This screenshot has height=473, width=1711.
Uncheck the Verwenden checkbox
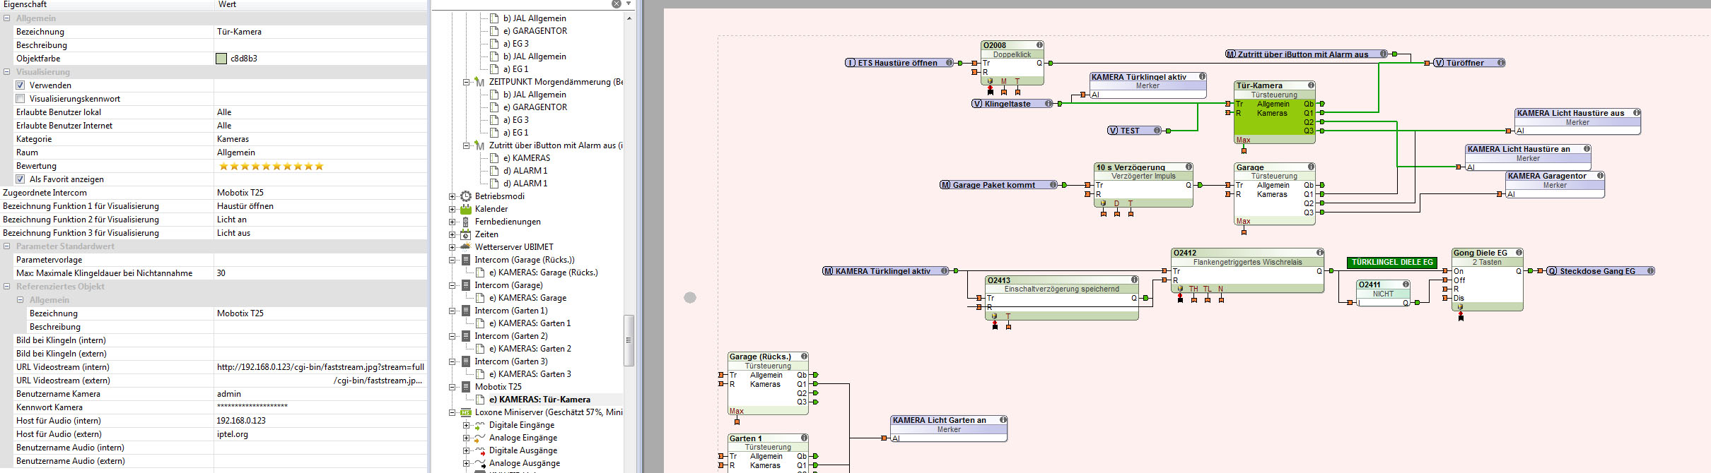pos(21,85)
